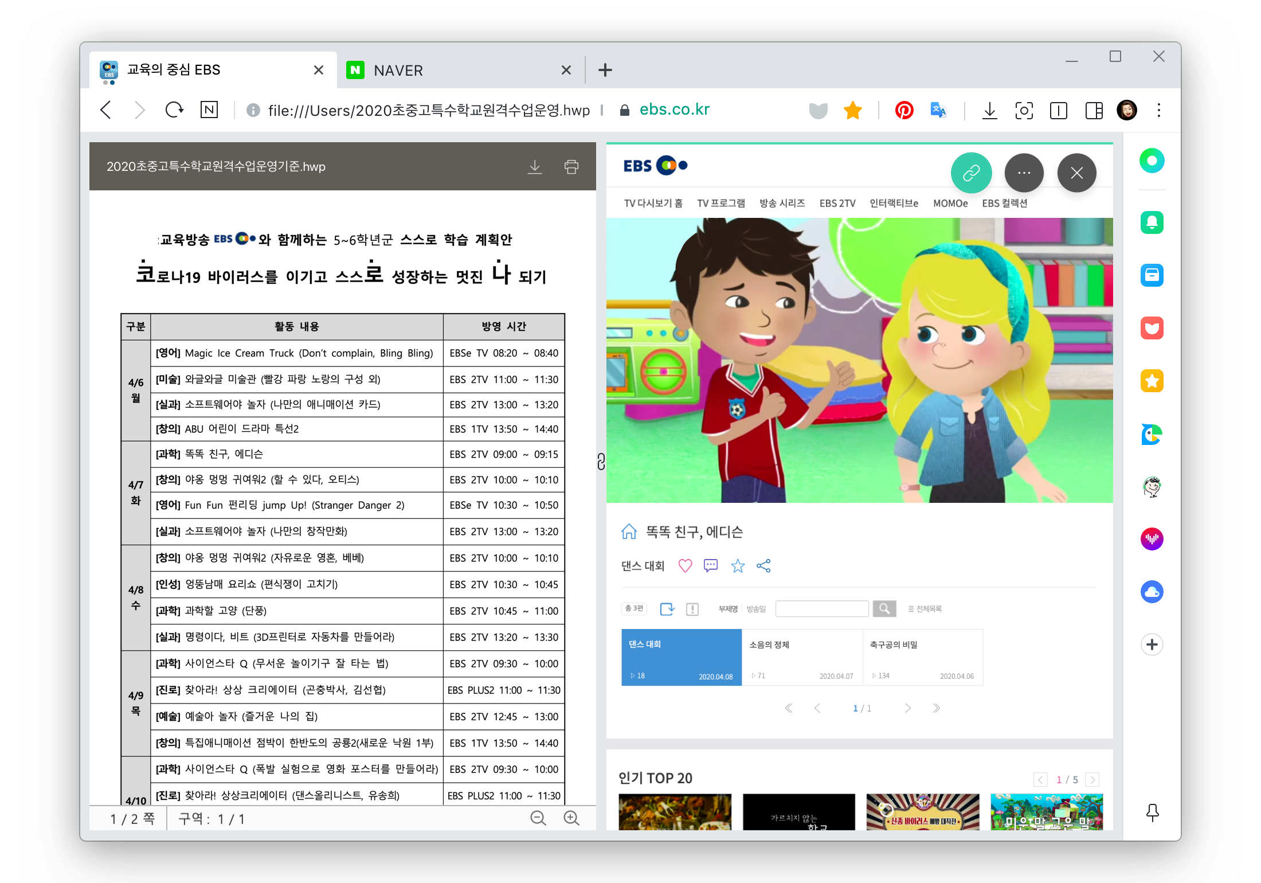Click the green link icon button
Viewport: 1261px width, 883px height.
tap(971, 173)
